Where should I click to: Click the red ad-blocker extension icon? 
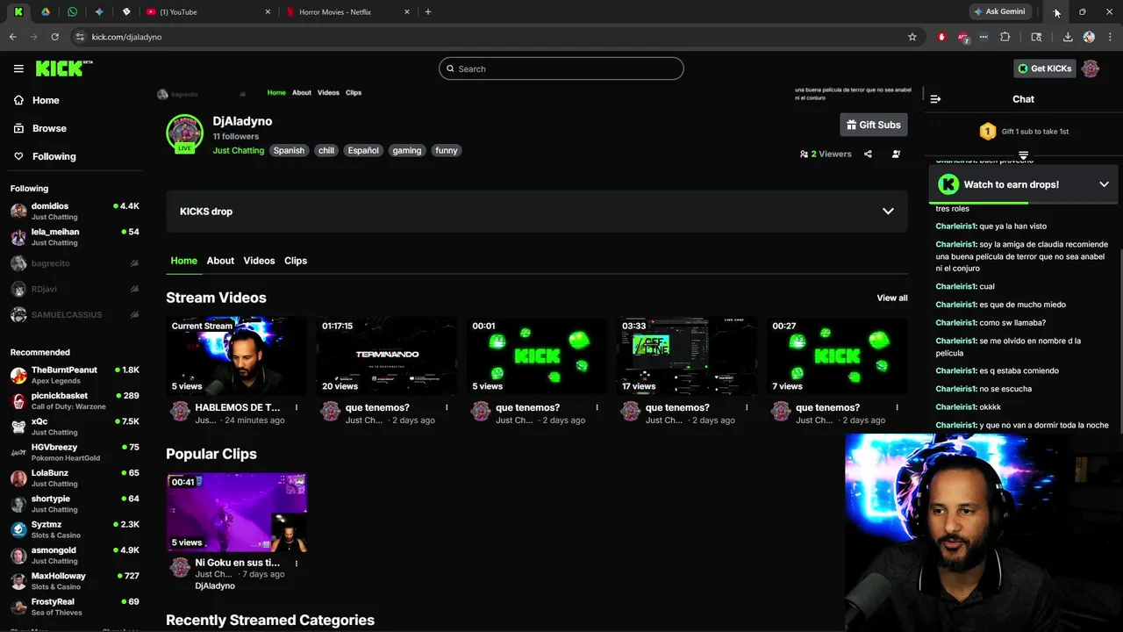942,37
